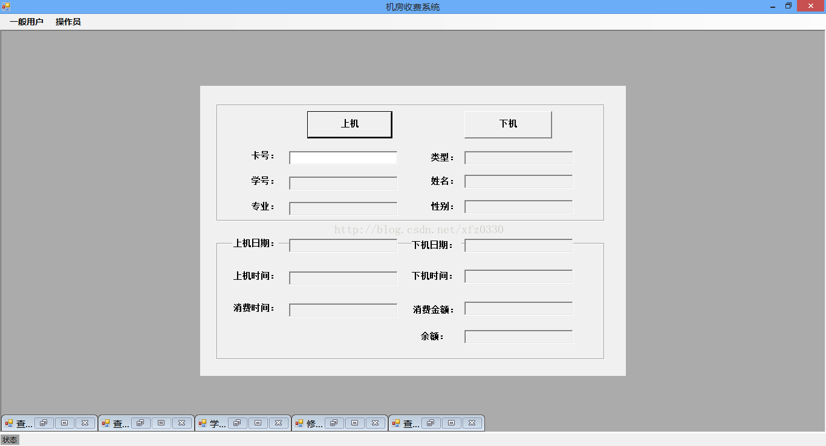The height and width of the screenshot is (446, 826).
Task: Click the application icon in title bar
Action: tap(5, 7)
